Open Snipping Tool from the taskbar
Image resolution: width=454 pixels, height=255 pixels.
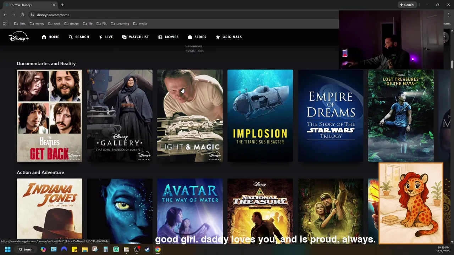[95, 249]
